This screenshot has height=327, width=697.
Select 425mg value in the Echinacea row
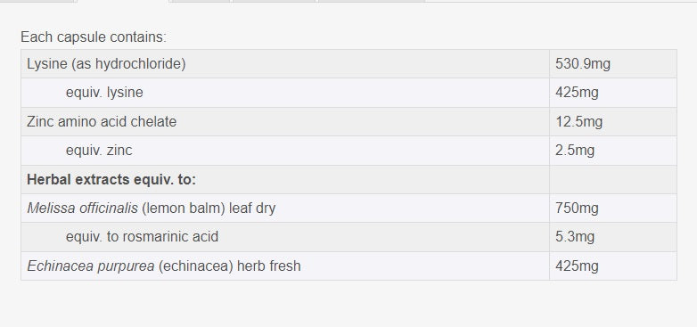613,266
